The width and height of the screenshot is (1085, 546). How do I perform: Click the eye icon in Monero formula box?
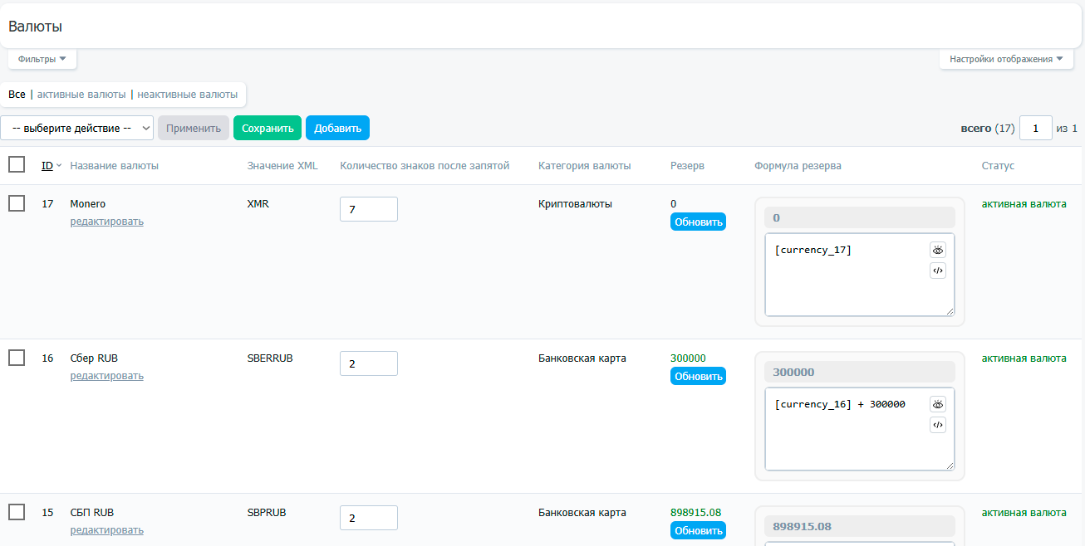937,250
